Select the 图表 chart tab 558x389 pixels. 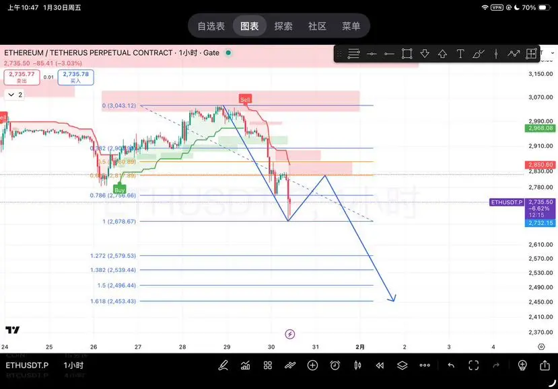coord(250,26)
